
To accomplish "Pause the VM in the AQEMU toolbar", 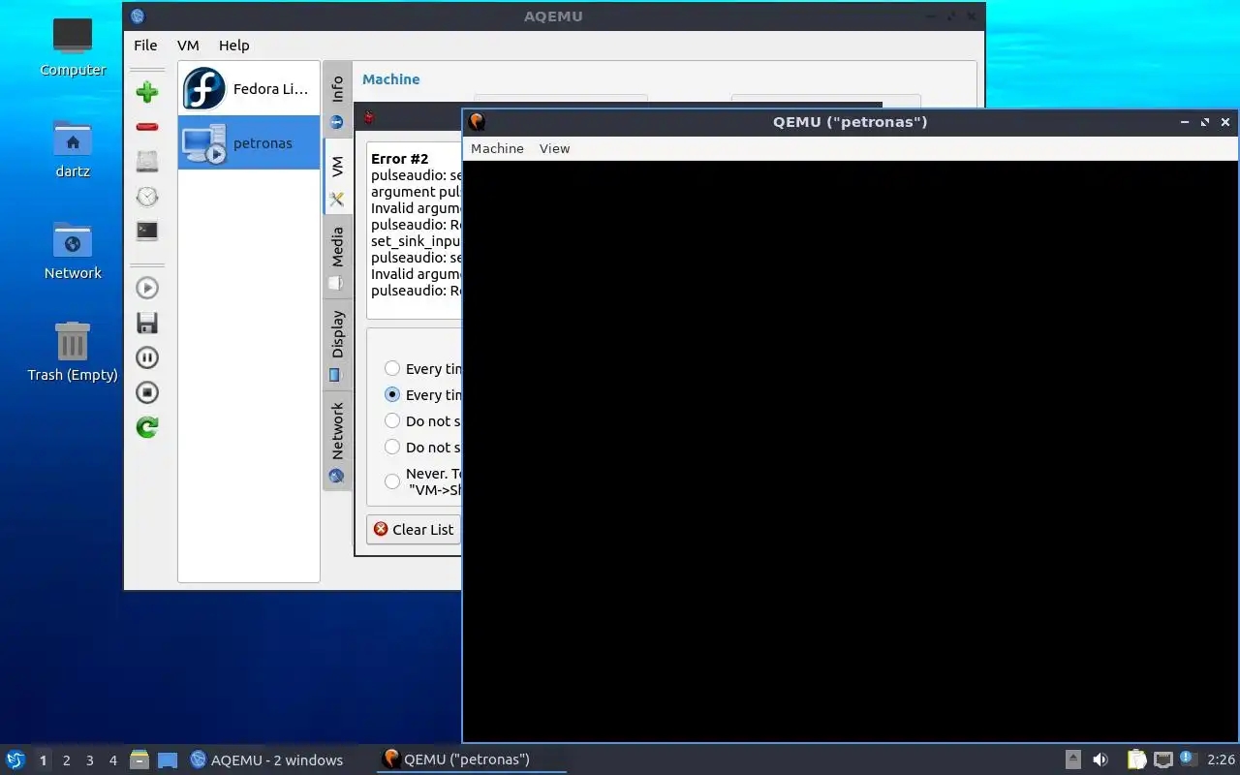I will pyautogui.click(x=147, y=357).
